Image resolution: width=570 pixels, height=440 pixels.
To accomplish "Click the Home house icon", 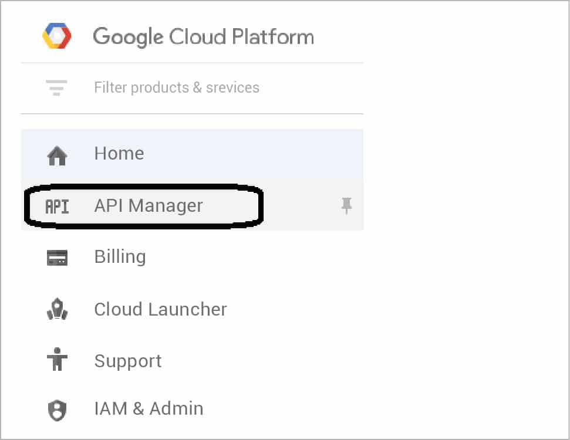I will 57,155.
